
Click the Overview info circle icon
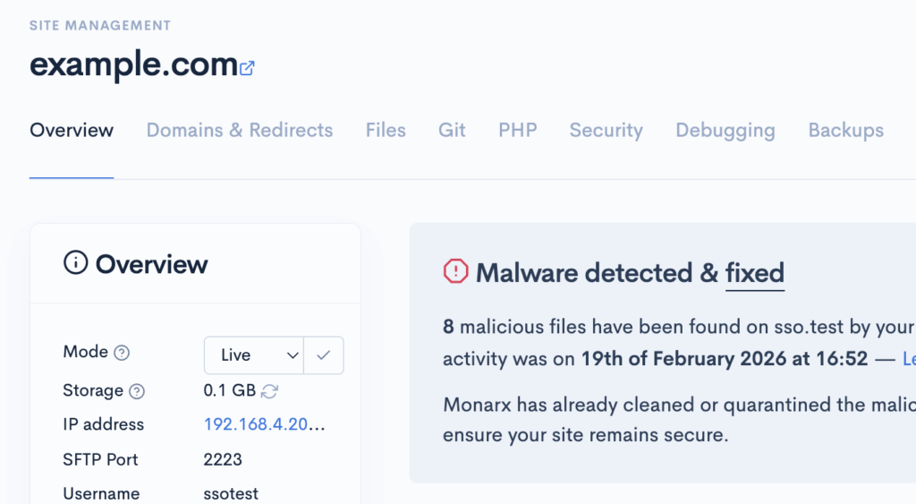pyautogui.click(x=76, y=263)
